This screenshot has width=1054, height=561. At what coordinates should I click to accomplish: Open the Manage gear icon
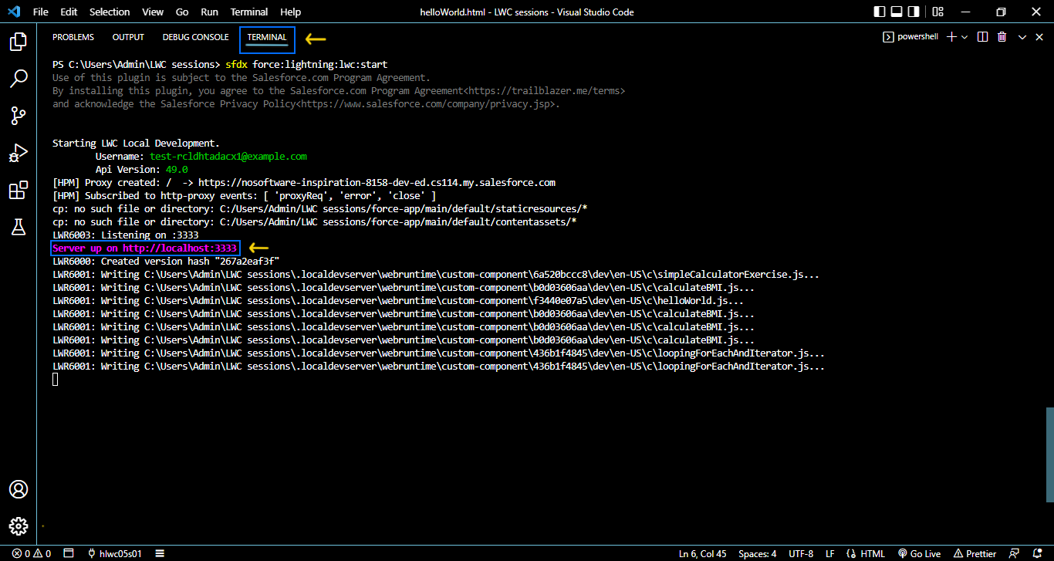pyautogui.click(x=19, y=526)
